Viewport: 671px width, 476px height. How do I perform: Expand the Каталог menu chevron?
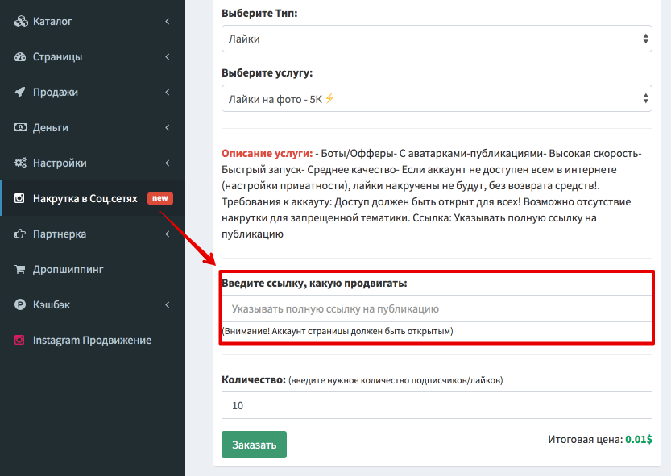click(x=167, y=22)
